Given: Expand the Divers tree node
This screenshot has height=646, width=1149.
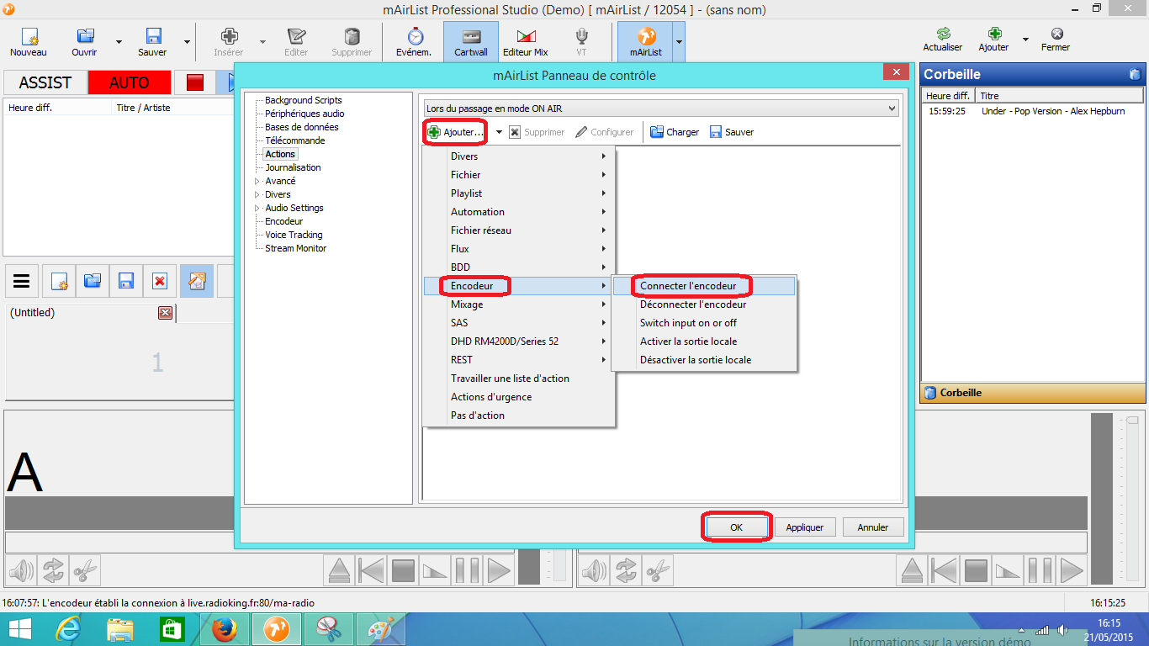Looking at the screenshot, I should (257, 194).
